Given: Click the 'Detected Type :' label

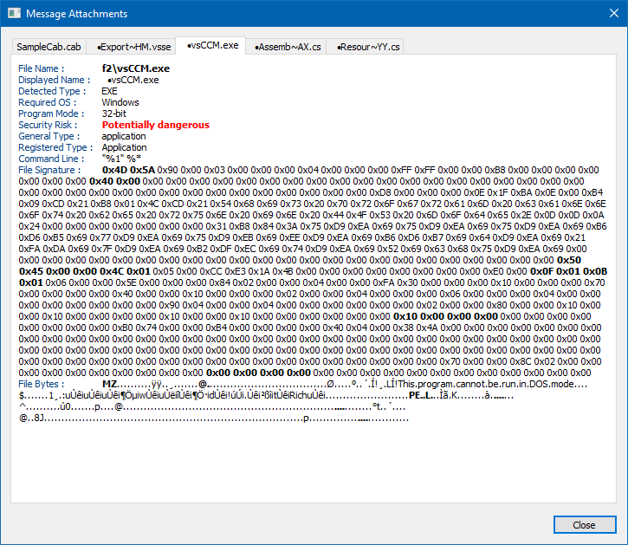Looking at the screenshot, I should (52, 91).
